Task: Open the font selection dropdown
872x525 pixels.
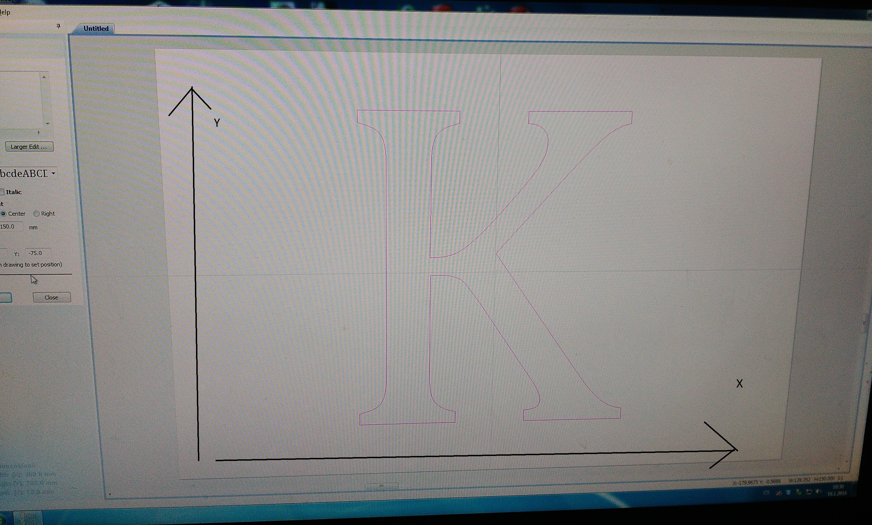Action: pyautogui.click(x=53, y=173)
